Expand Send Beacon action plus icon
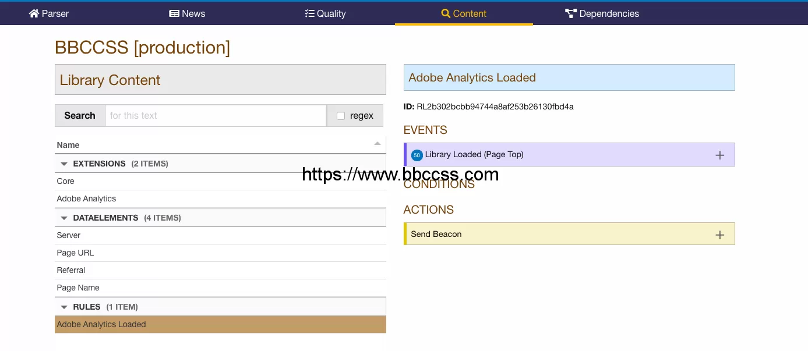Screen dimensions: 808x351 [720, 235]
